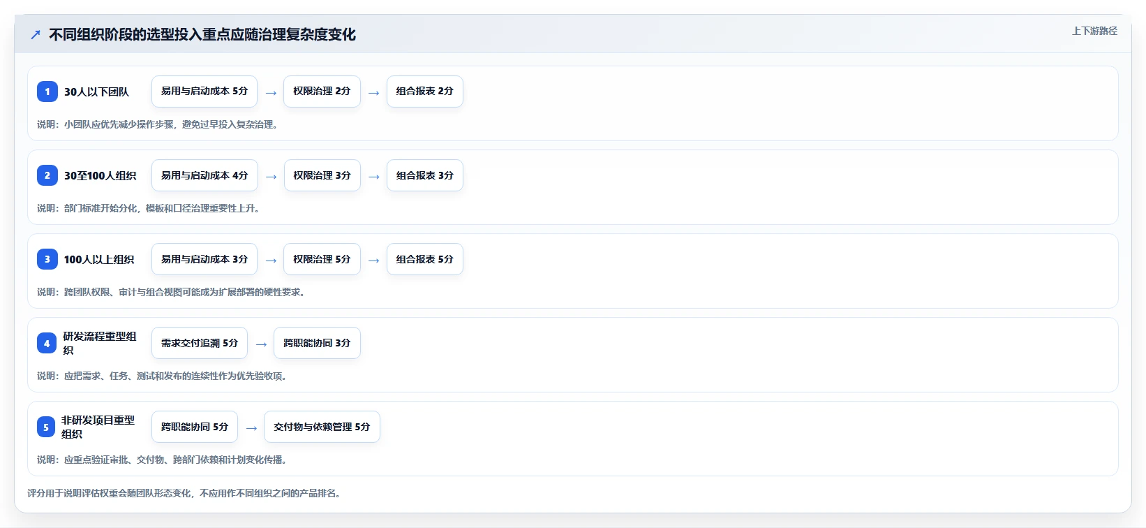Click the 组合报表 3分 chip
Viewport: 1146px width, 528px height.
pyautogui.click(x=425, y=175)
